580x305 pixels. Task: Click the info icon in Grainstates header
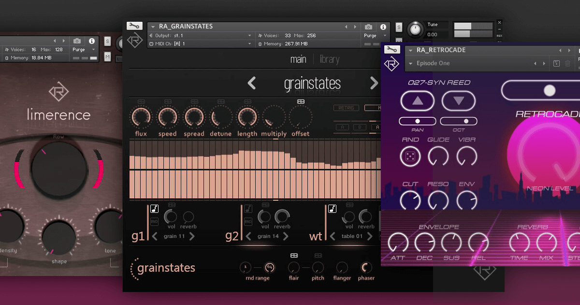[x=383, y=27]
